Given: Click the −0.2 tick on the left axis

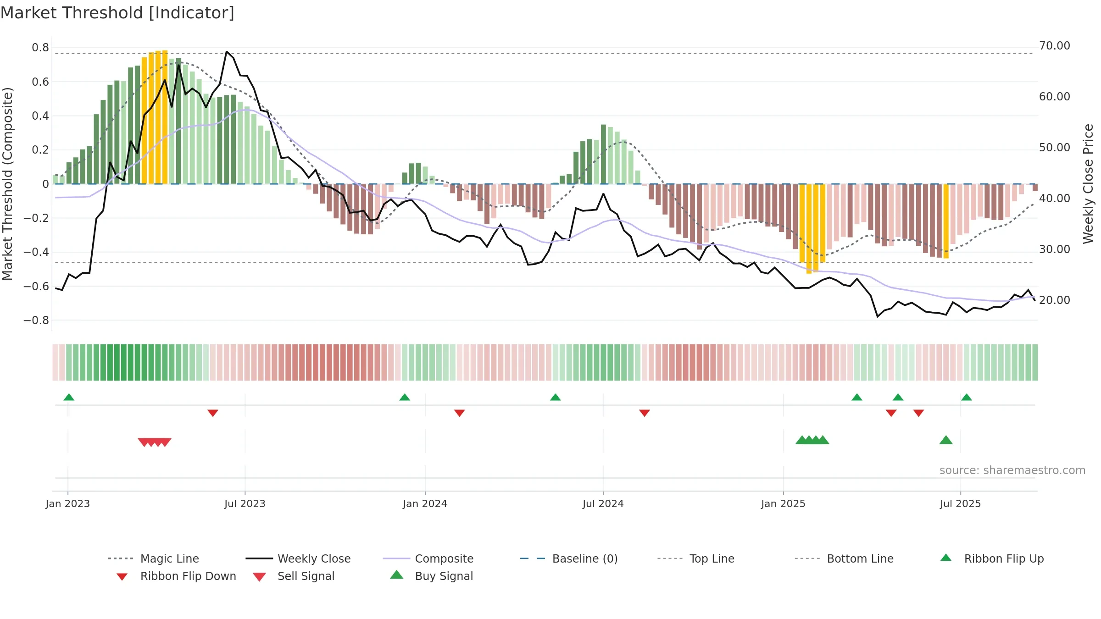Looking at the screenshot, I should point(36,218).
